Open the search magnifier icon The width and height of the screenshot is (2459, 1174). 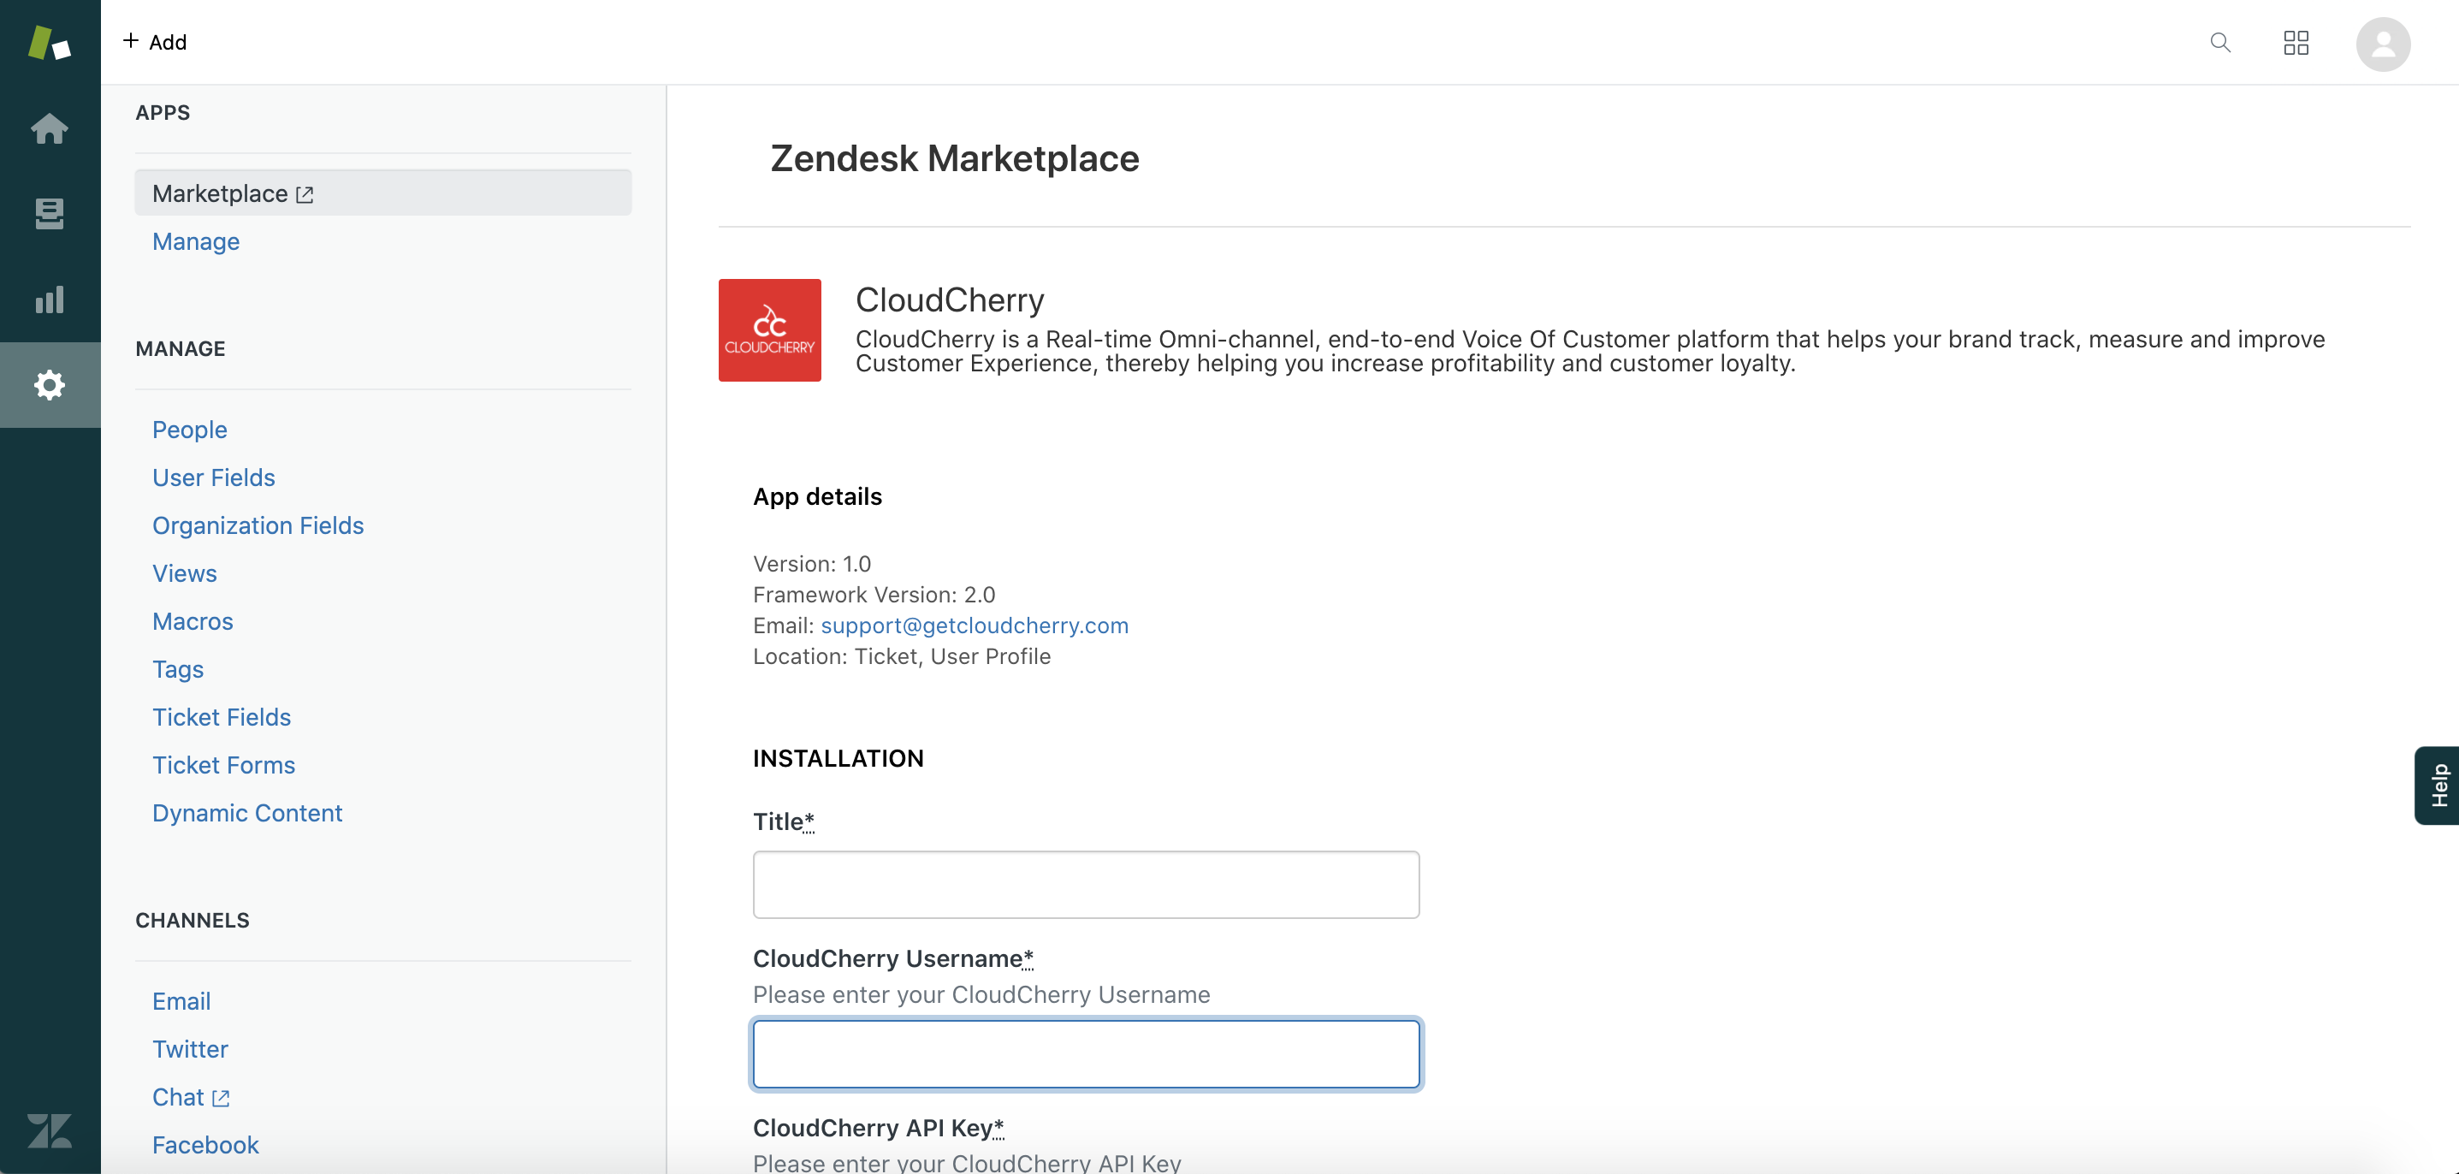(x=2220, y=43)
